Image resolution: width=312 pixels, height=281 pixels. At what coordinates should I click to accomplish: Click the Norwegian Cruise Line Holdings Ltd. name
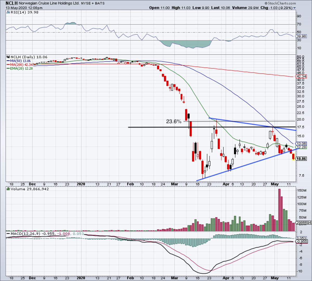coord(49,3)
